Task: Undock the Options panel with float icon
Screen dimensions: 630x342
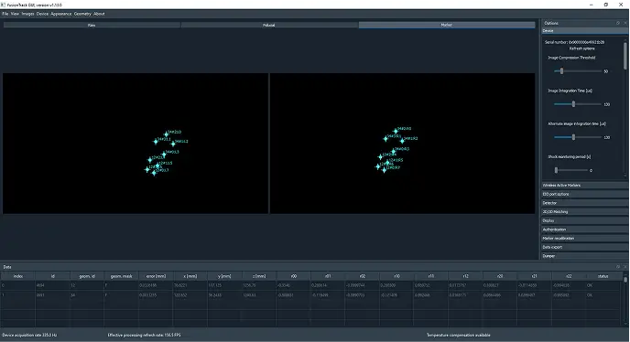Action: click(618, 23)
